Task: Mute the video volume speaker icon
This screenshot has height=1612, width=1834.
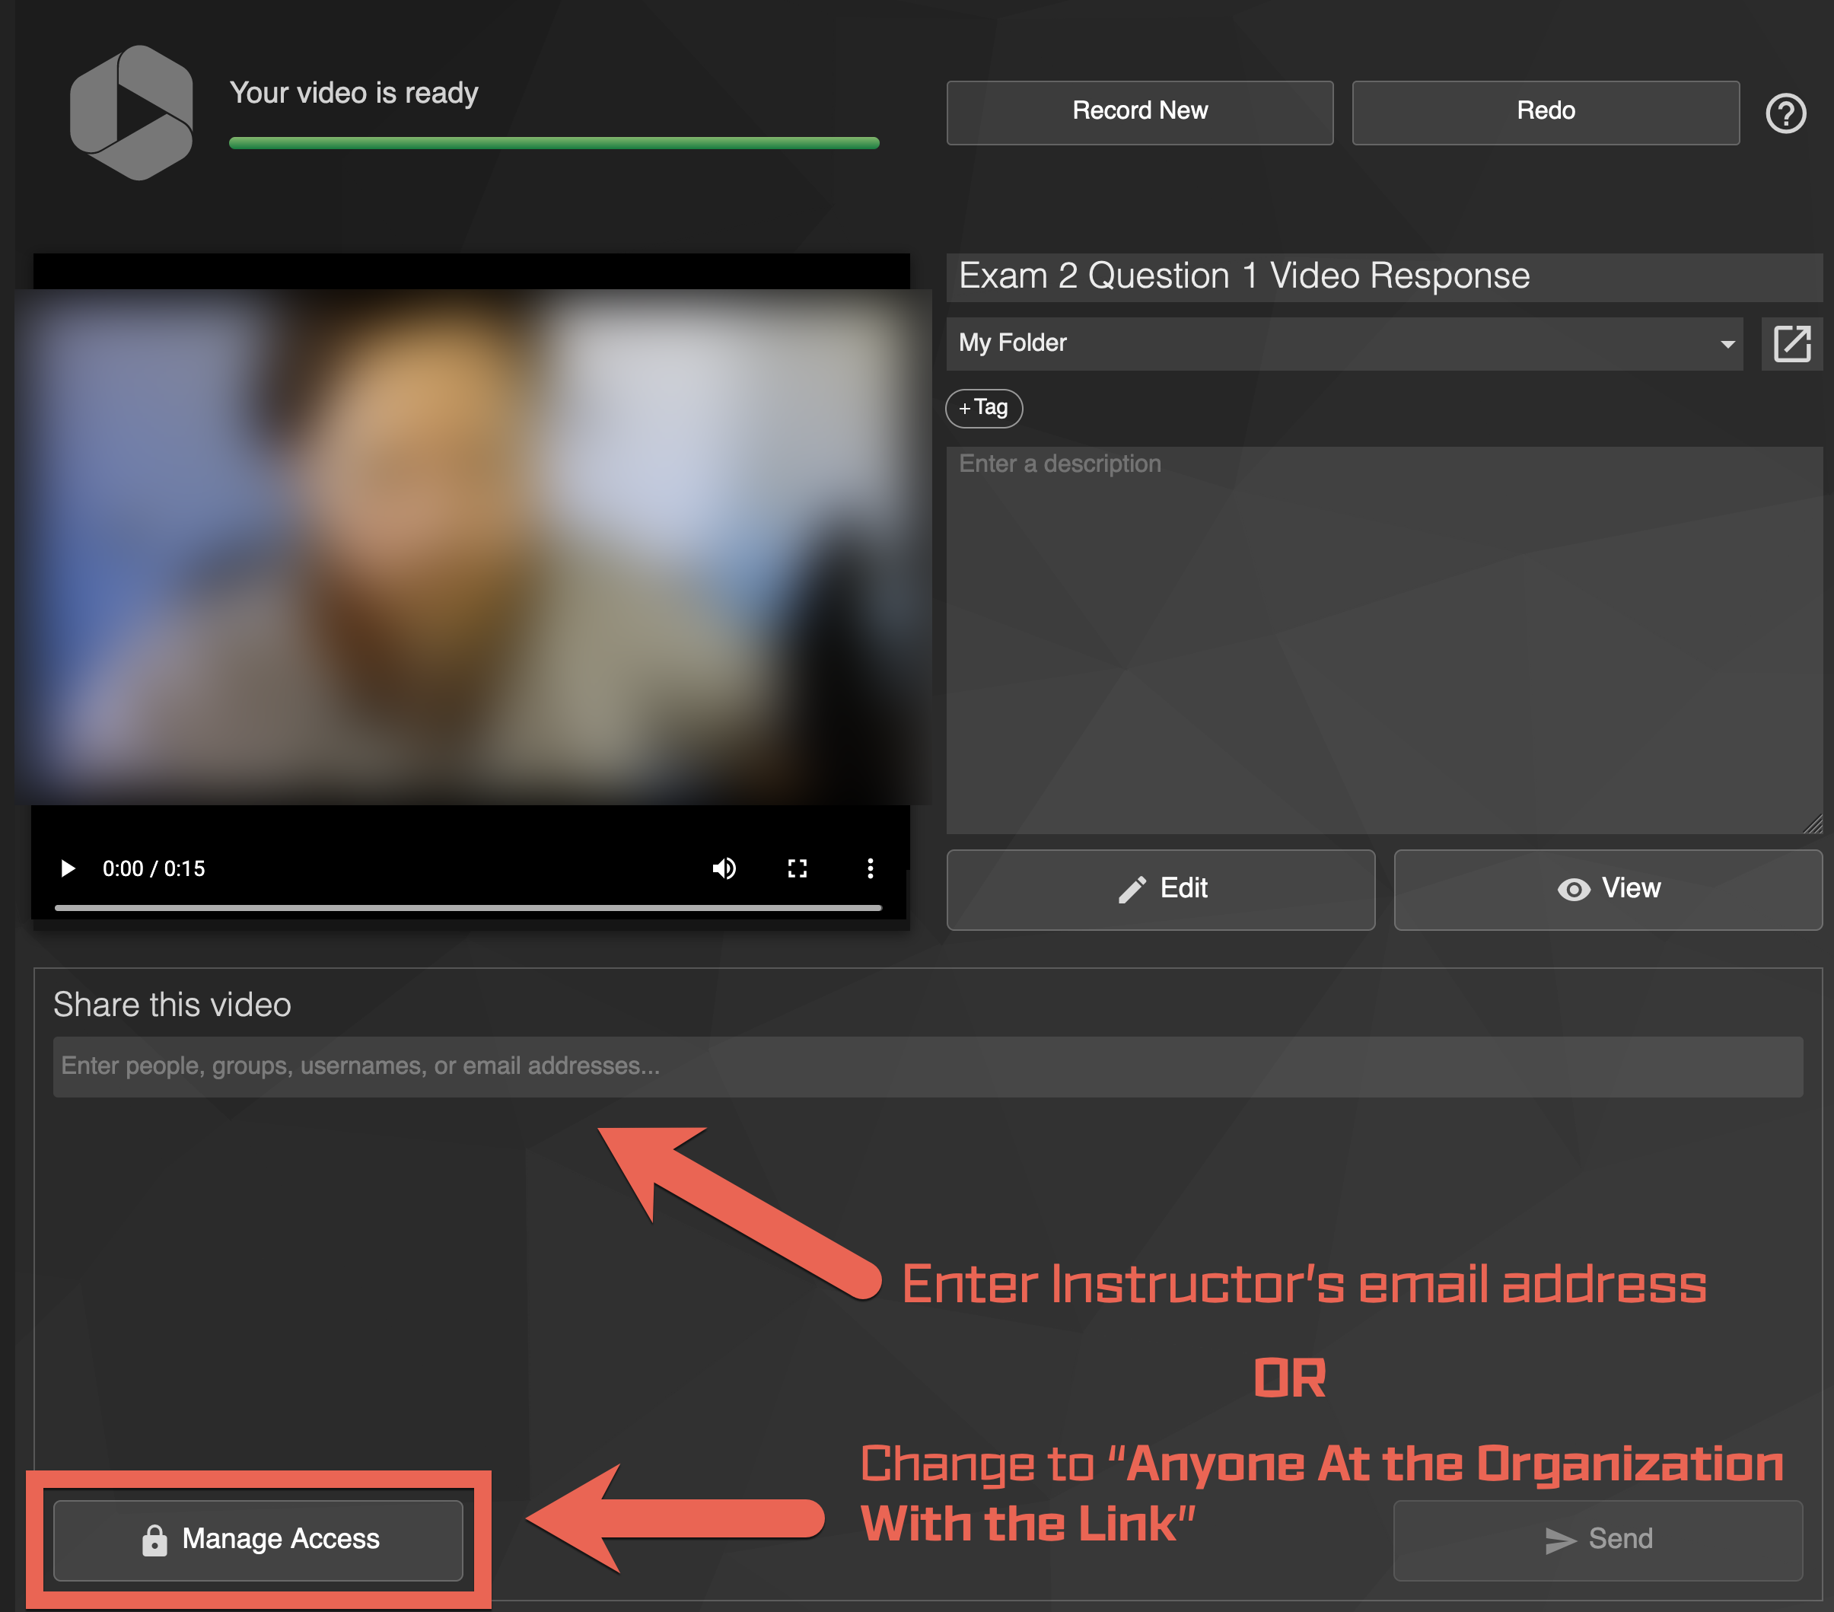Action: [724, 868]
